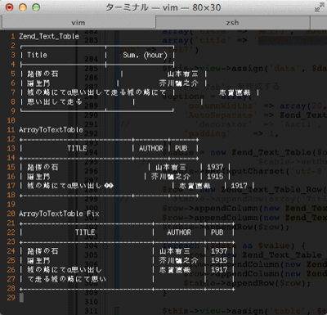Switch to the vim tab
The height and width of the screenshot is (315, 327).
(x=78, y=22)
